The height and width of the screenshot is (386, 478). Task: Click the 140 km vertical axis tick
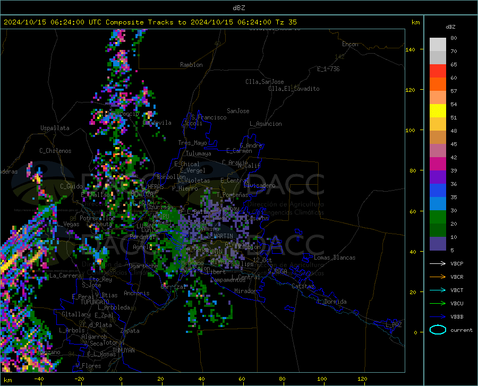pos(410,49)
